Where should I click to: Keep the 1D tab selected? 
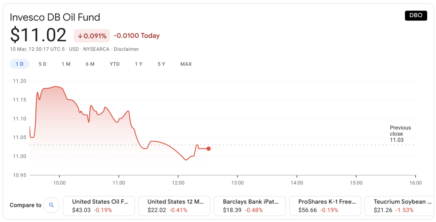[19, 64]
